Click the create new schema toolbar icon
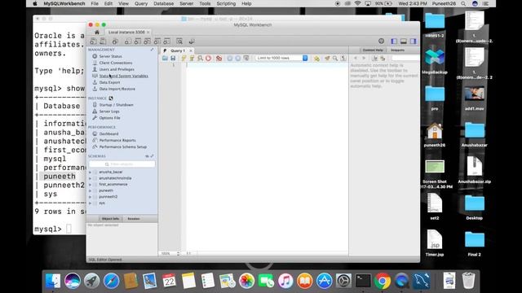Viewport: 522px width, 293px height. pyautogui.click(x=127, y=42)
